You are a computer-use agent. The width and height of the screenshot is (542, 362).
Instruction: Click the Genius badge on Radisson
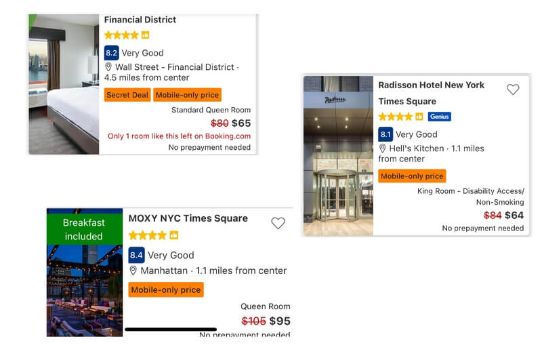tap(440, 117)
